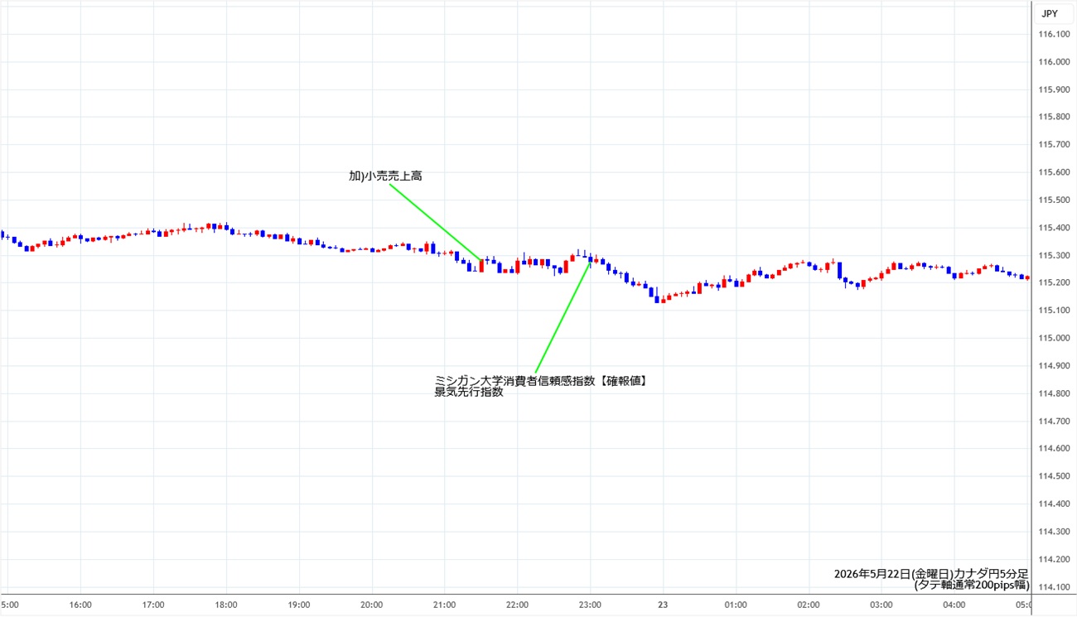Click the 18:00 time axis label
Viewport: 1077px width, 617px height.
tap(226, 605)
